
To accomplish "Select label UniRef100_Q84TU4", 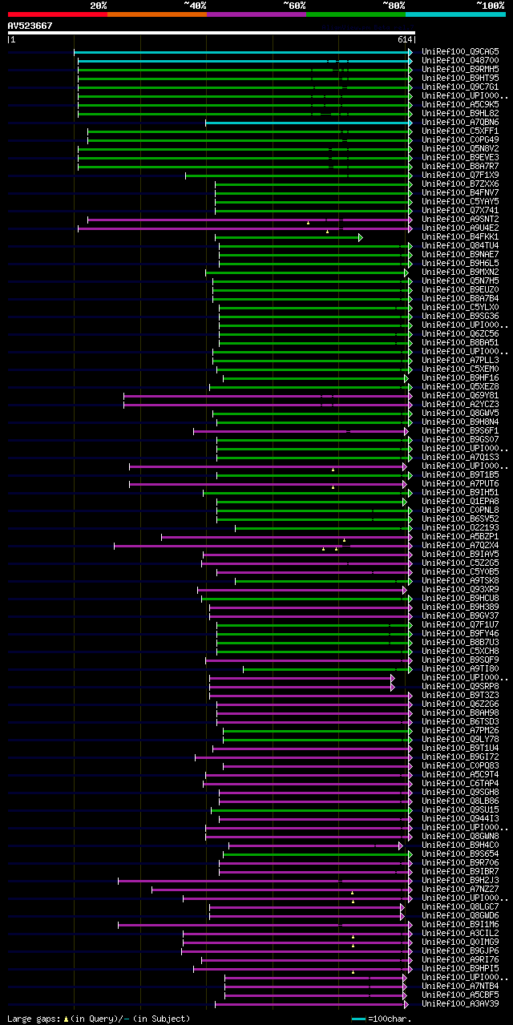I will [459, 245].
